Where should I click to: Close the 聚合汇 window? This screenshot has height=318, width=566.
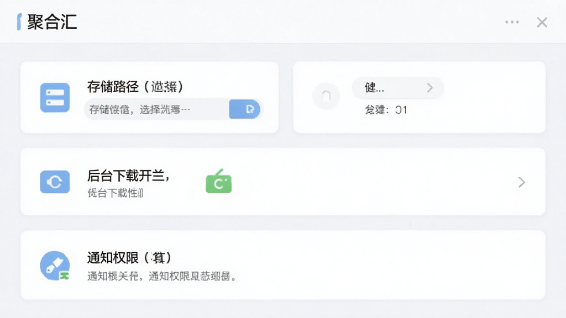542,22
